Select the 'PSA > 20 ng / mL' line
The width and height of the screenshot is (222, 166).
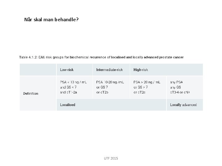147,82
